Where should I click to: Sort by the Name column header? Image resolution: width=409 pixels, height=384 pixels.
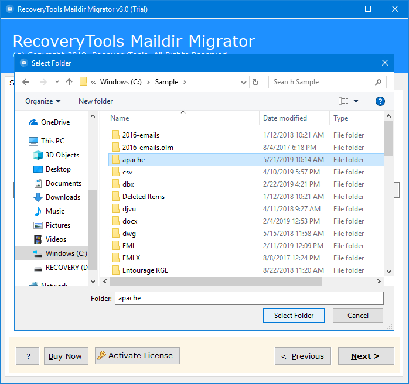tap(120, 118)
